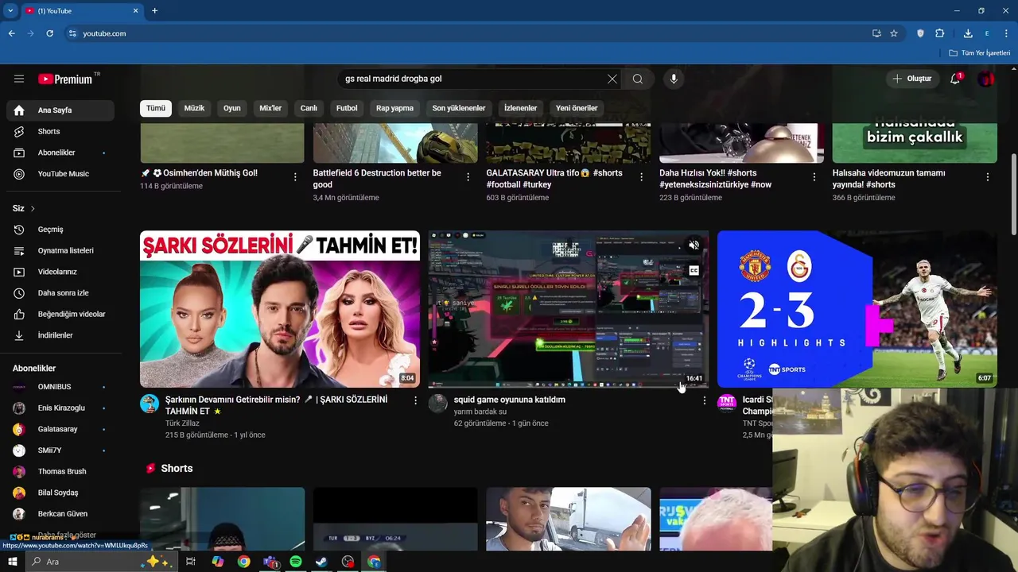
Task: Toggle mute on squid game preview
Action: tap(694, 245)
